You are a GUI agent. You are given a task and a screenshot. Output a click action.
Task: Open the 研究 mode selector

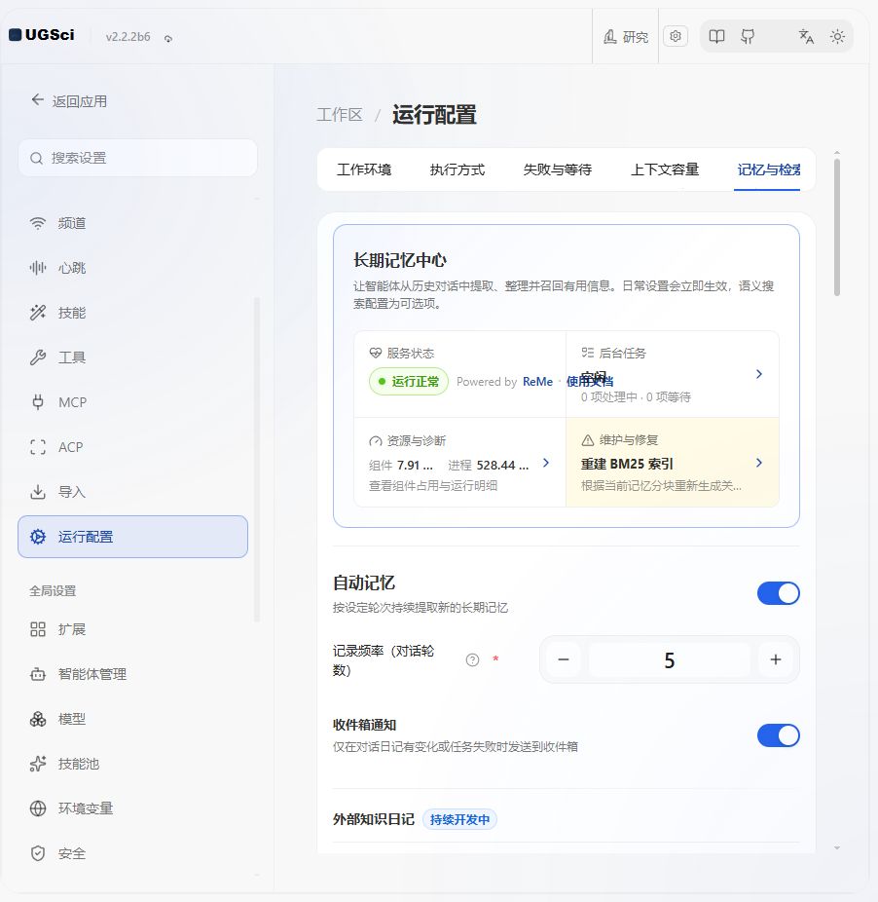tap(626, 37)
